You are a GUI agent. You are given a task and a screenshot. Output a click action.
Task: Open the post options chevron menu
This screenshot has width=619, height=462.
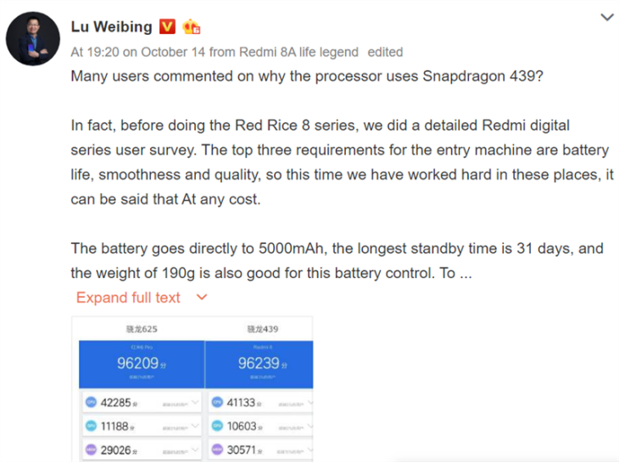click(606, 18)
